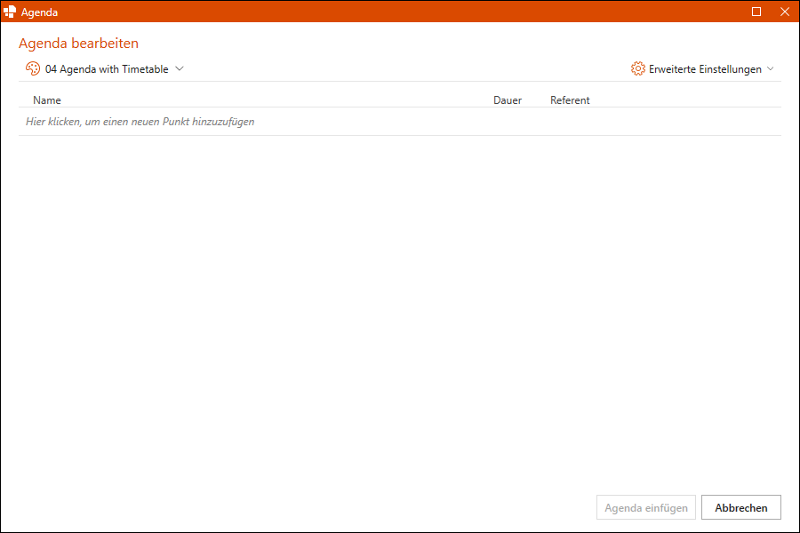Click the gear icon for advanced settings

637,69
